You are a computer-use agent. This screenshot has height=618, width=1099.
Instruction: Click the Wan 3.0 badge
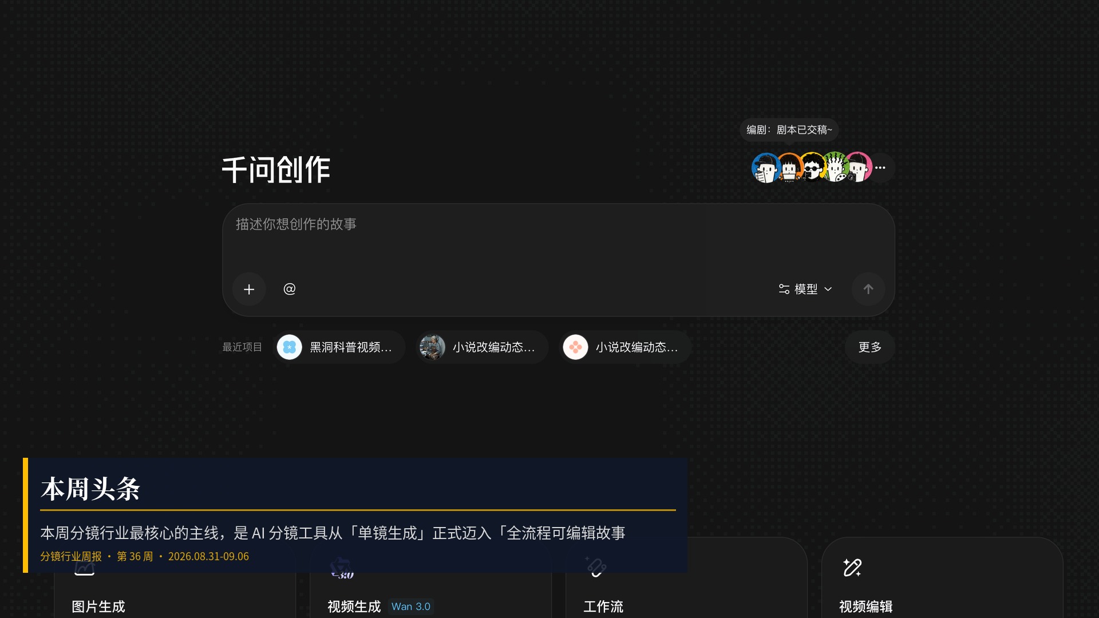click(411, 607)
